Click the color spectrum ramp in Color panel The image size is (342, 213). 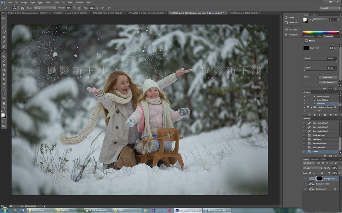pyautogui.click(x=321, y=32)
